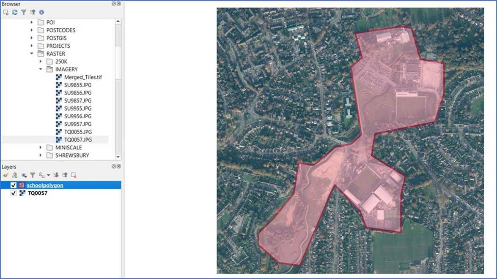Open the map themes dropdown arrow
Screen dimensions: 497x279
coord(48,174)
